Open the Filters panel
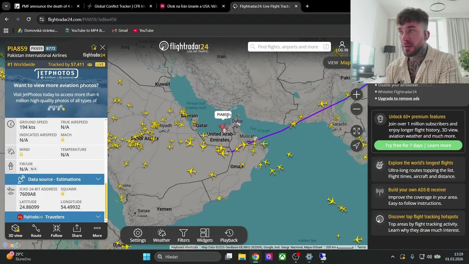Screen dimensions: 469x264 [x=184, y=236]
